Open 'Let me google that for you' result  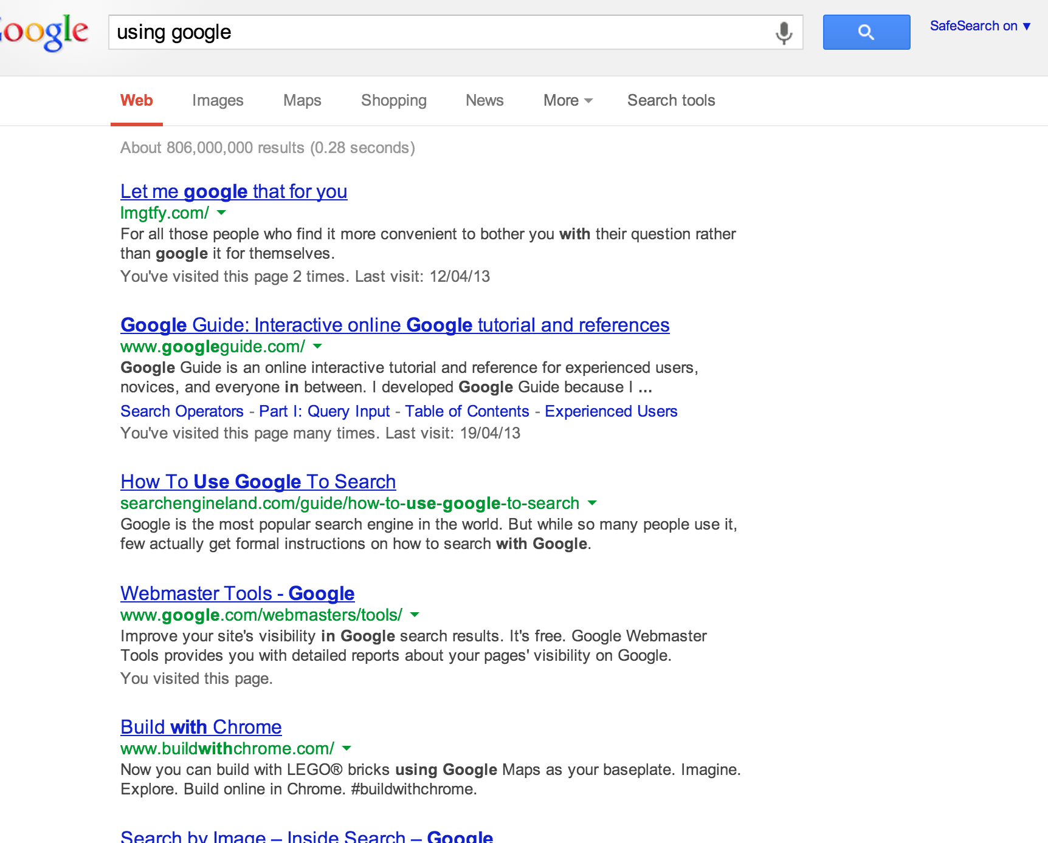tap(233, 191)
